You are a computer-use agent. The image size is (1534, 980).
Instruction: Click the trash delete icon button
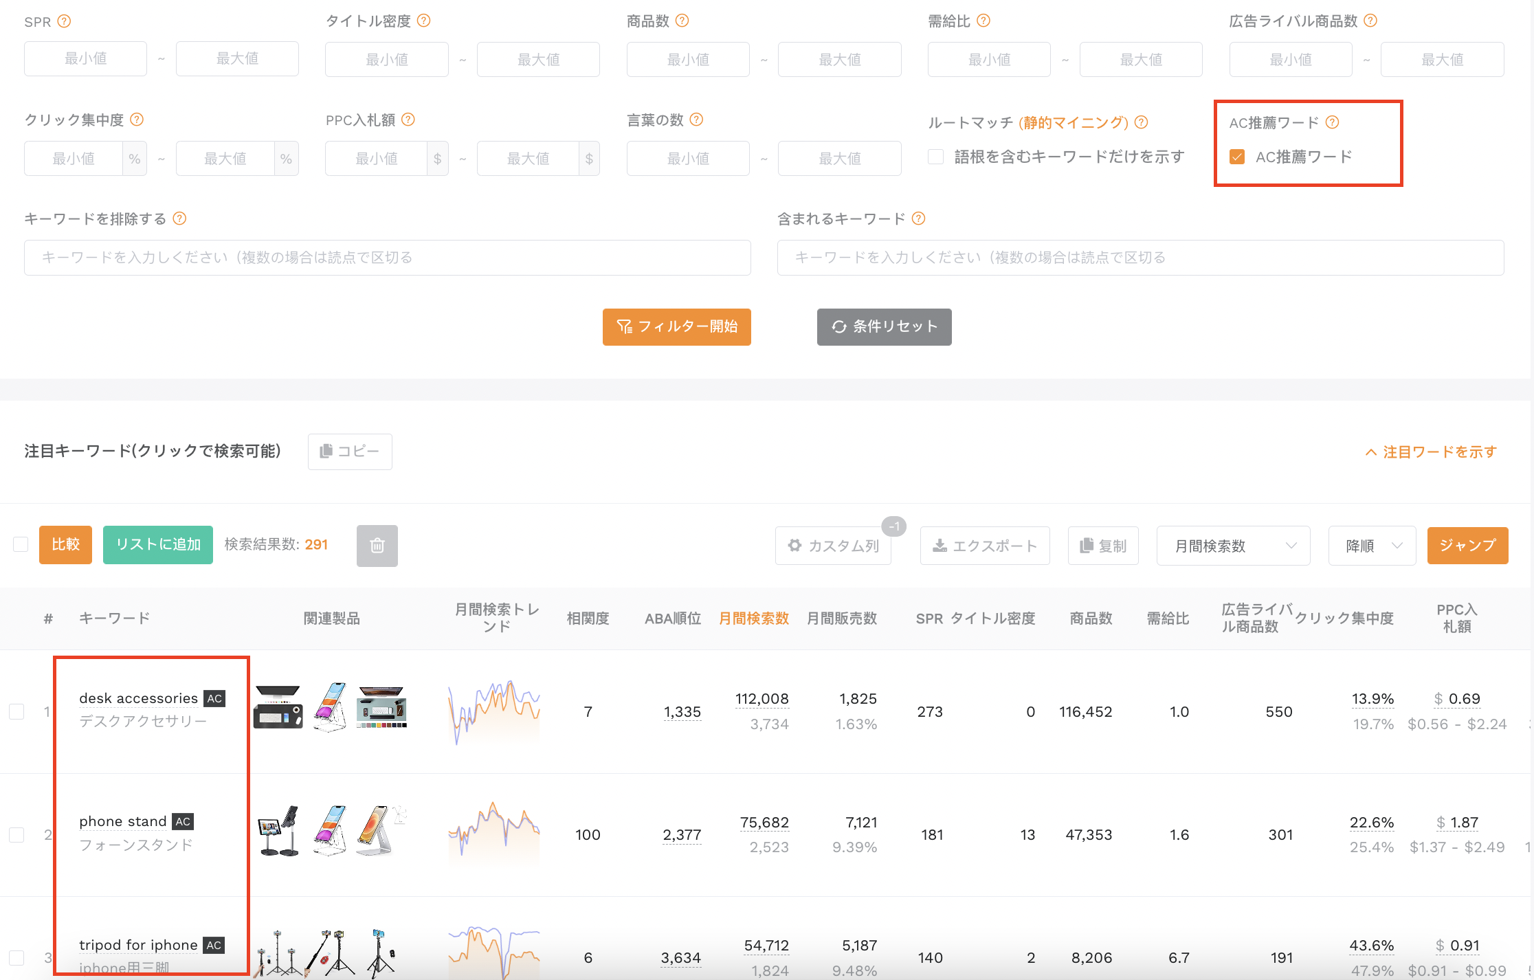377,546
